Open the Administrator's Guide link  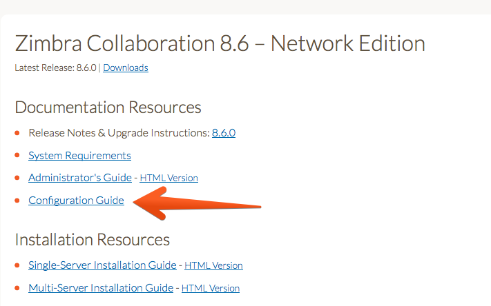[x=80, y=178]
